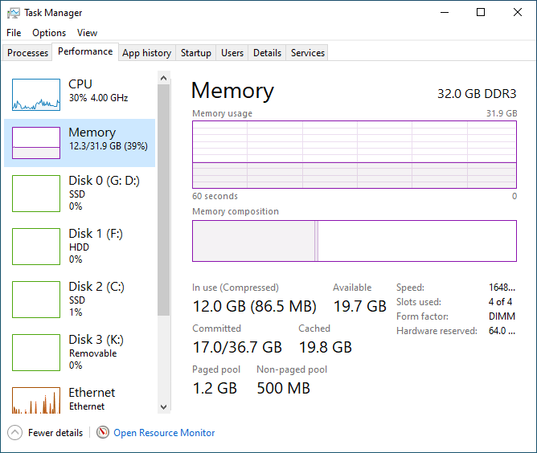Click the standby segment of Memory composition
Viewport: 537px width, 453px height.
coord(417,241)
